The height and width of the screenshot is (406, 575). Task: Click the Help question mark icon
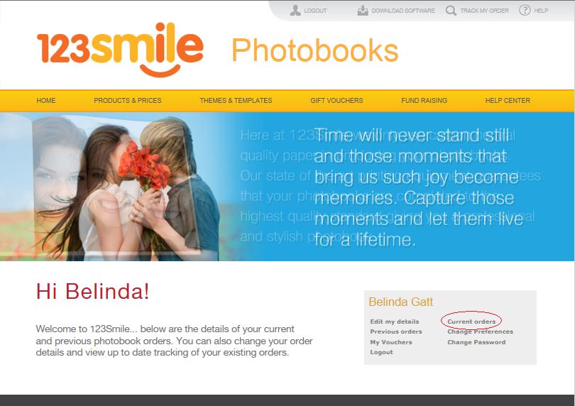[525, 10]
